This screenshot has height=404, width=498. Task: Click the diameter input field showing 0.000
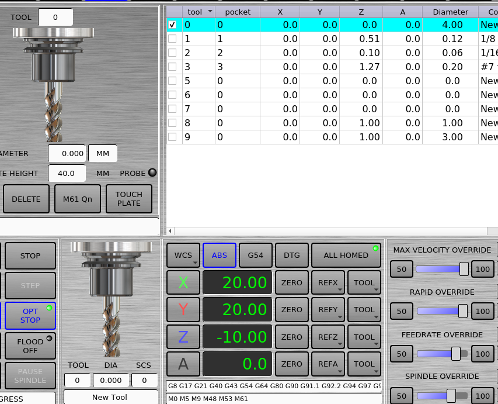pyautogui.click(x=67, y=153)
